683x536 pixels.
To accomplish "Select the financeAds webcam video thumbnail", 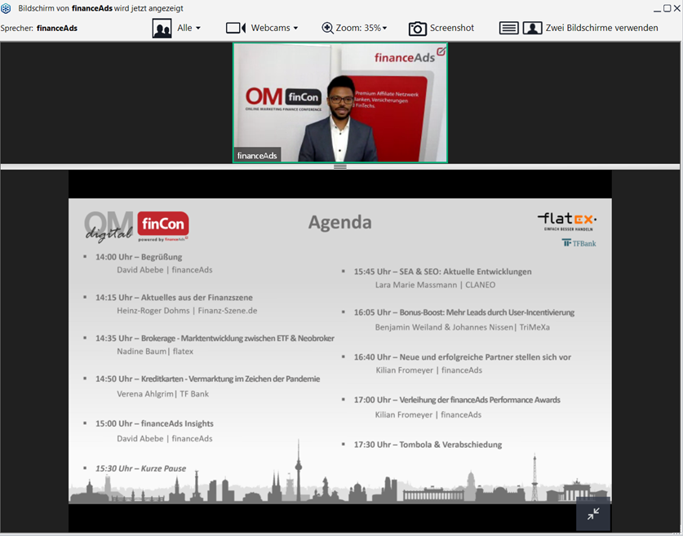I will (x=340, y=103).
